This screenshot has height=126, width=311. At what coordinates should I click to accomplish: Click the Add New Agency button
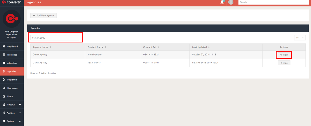(x=43, y=15)
